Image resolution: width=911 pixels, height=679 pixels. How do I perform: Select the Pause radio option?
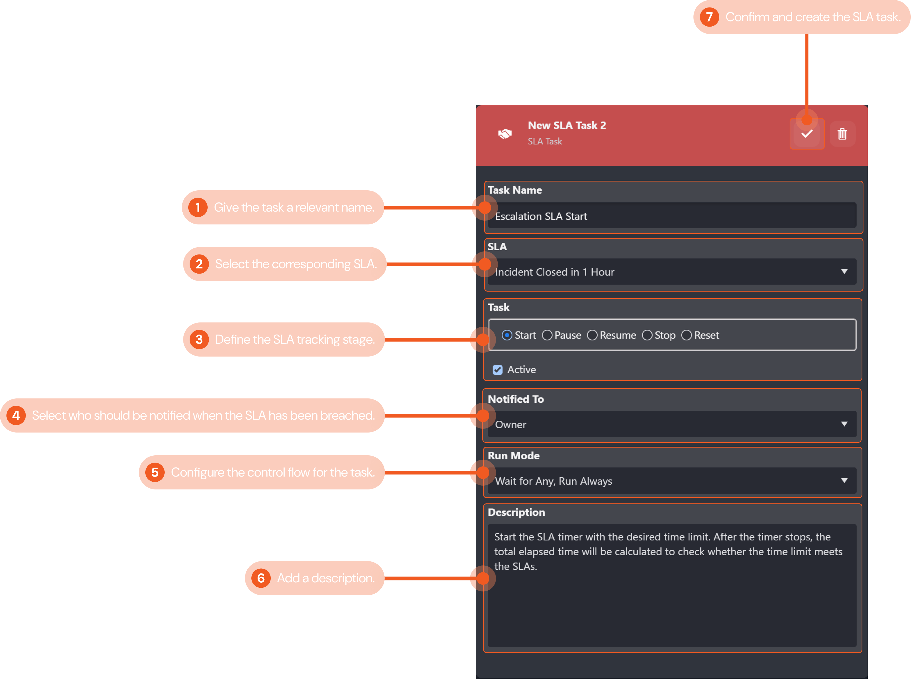tap(547, 335)
